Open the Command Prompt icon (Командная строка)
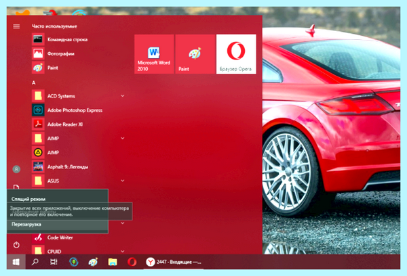The height and width of the screenshot is (276, 407). tap(38, 39)
